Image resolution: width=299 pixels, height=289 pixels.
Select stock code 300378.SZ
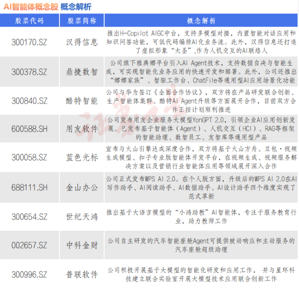coord(29,72)
